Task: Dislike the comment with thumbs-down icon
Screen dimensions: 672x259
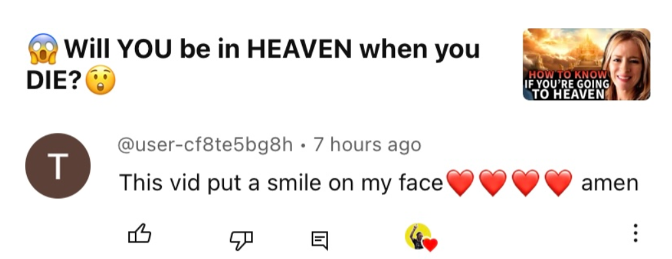Action: [241, 240]
